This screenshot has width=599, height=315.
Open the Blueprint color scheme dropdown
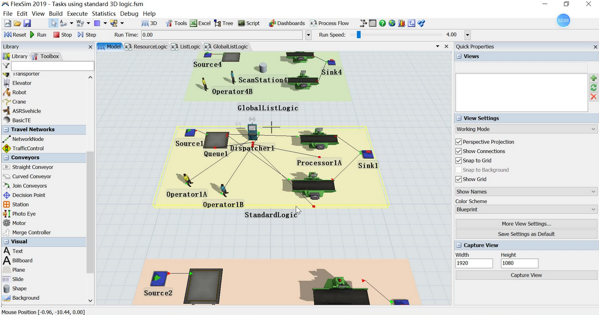point(526,210)
